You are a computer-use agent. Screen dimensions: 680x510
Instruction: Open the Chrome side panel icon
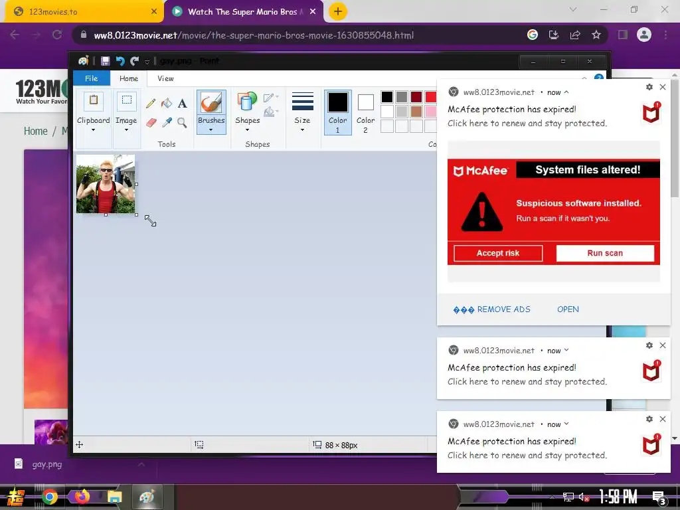(x=623, y=35)
